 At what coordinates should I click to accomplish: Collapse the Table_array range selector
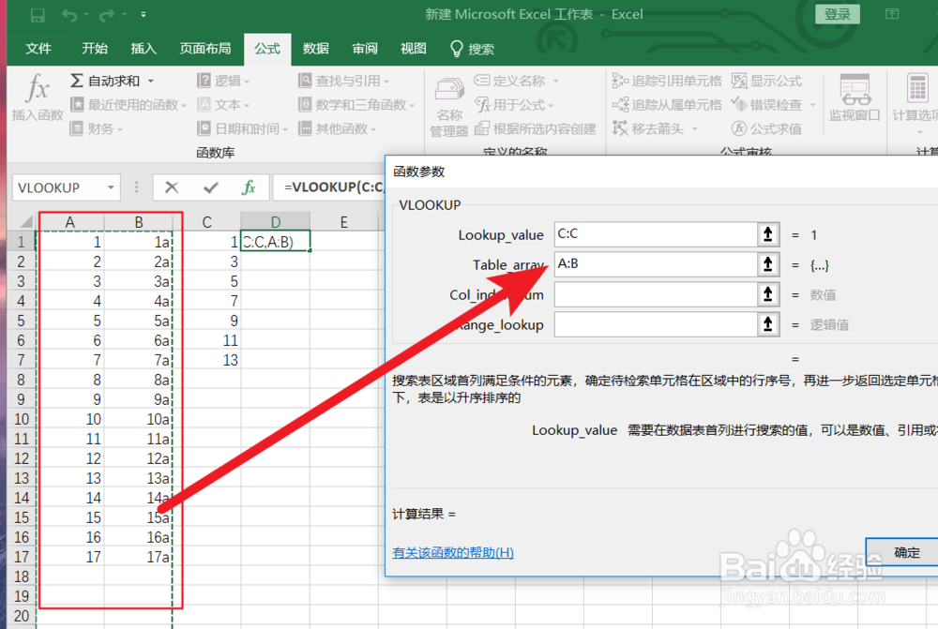[x=767, y=264]
